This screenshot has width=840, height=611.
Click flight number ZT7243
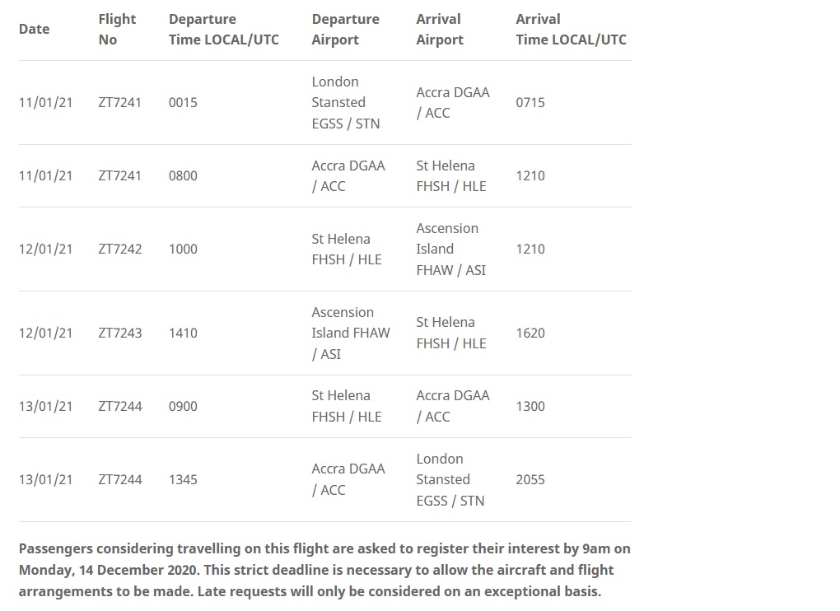(x=120, y=333)
